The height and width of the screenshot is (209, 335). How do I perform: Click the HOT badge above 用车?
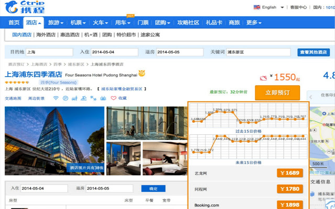[x=130, y=16]
